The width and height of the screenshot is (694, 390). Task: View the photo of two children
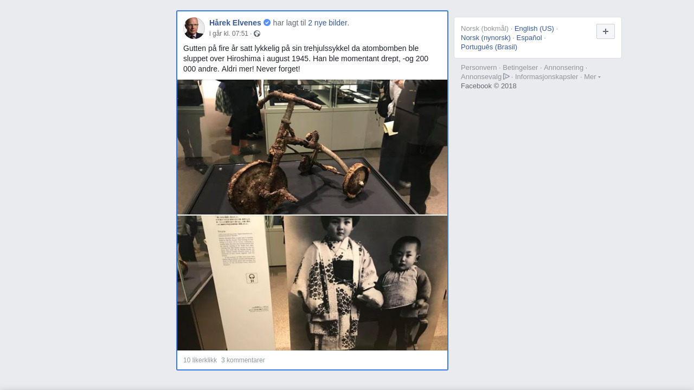312,283
